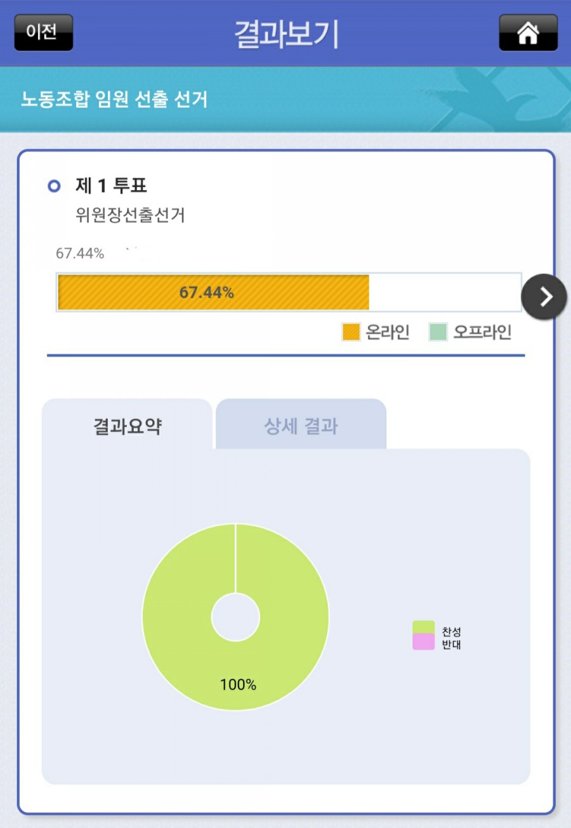Click the 위원장선출선거 subtitle text

[x=130, y=216]
